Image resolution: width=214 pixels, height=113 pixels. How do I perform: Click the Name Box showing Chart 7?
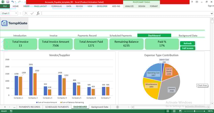click(8, 13)
